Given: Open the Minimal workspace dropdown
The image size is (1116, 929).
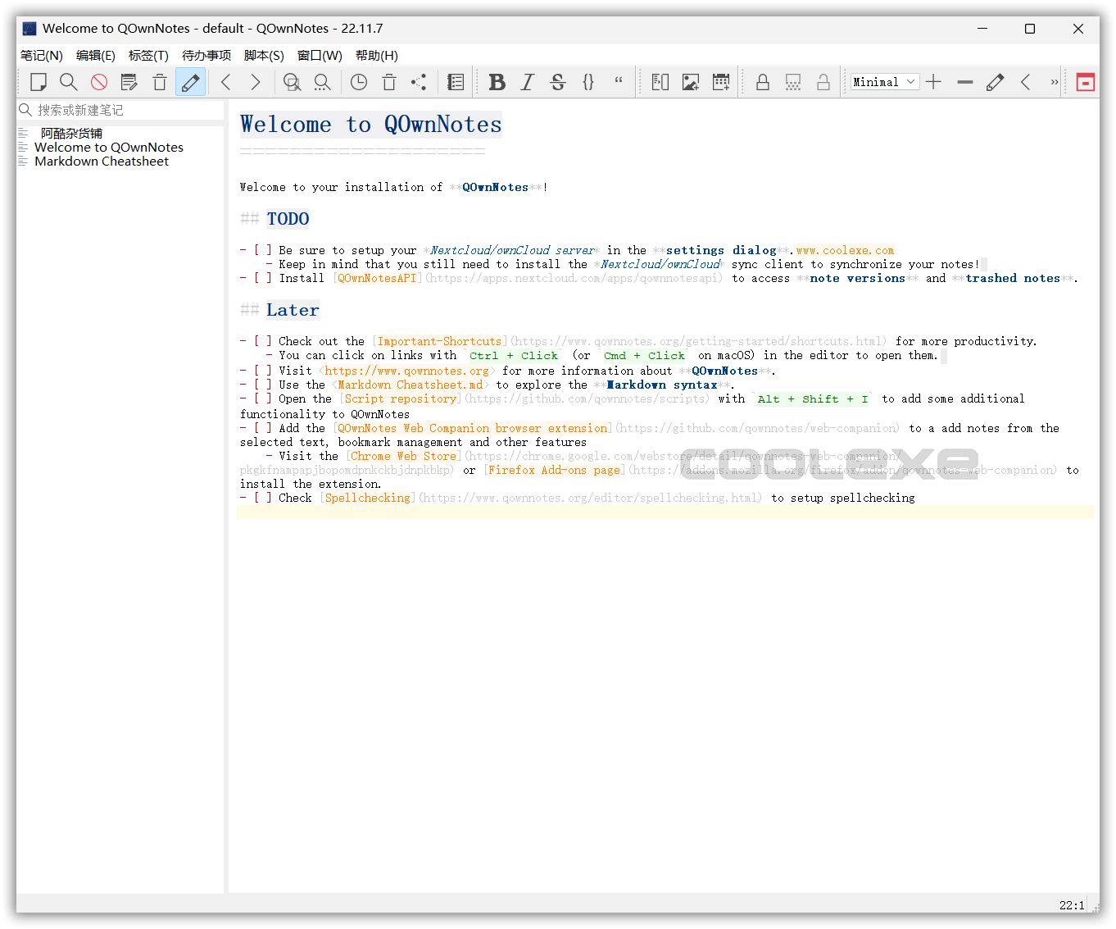Looking at the screenshot, I should (884, 82).
